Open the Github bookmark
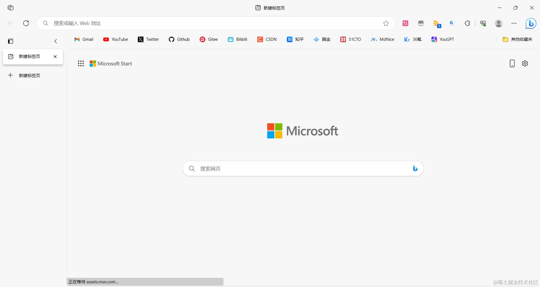This screenshot has width=540, height=287. click(x=179, y=39)
